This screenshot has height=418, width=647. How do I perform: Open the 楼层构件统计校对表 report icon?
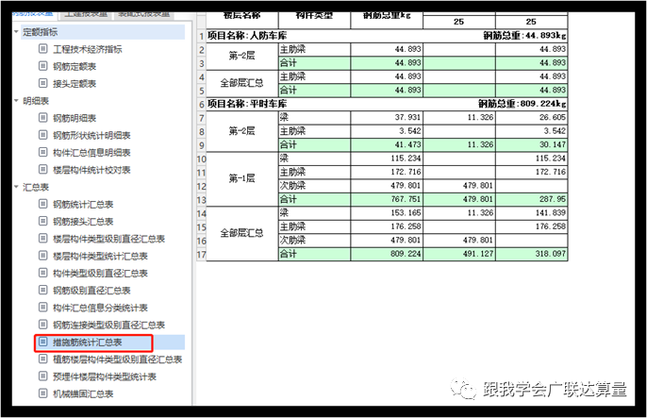(43, 170)
